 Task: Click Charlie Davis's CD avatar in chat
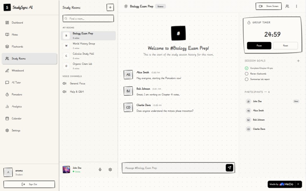pyautogui.click(x=128, y=107)
